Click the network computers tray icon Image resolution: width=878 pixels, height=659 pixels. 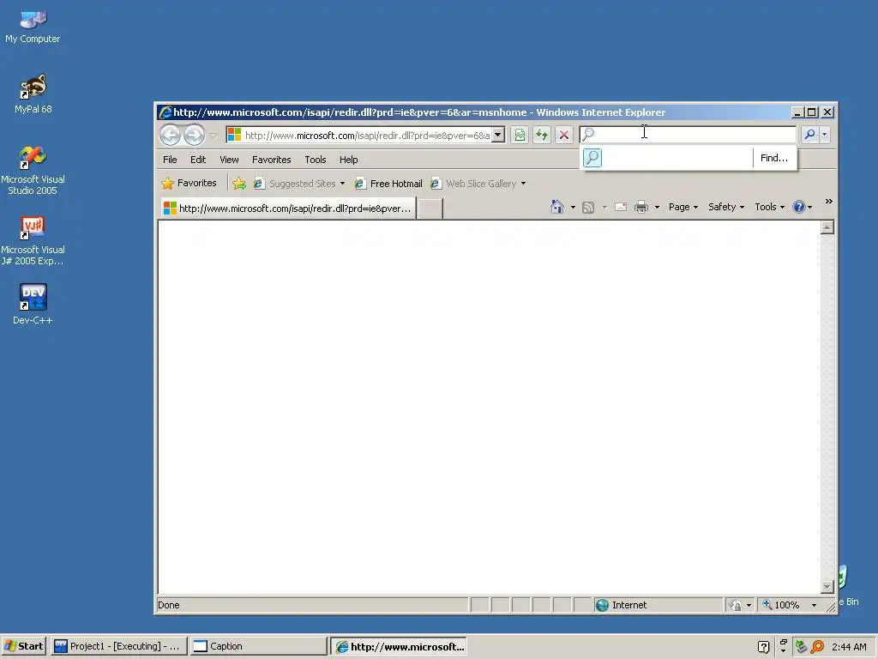click(802, 647)
